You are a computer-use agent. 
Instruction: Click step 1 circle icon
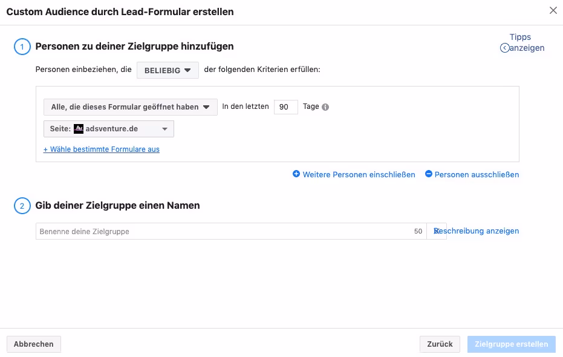pos(22,47)
